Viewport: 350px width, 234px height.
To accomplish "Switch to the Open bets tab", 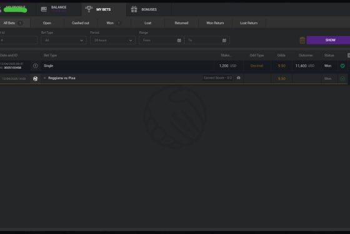I will click(x=47, y=23).
